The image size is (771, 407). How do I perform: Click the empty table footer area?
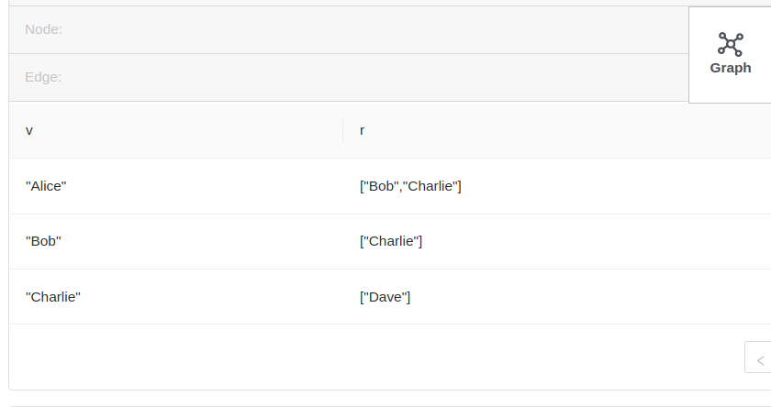[367, 357]
